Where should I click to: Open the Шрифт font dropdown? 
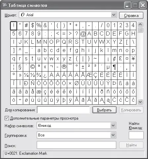(114, 15)
